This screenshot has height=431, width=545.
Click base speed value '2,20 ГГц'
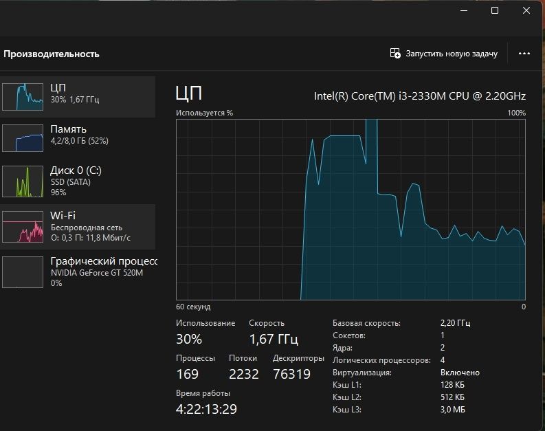pyautogui.click(x=456, y=323)
